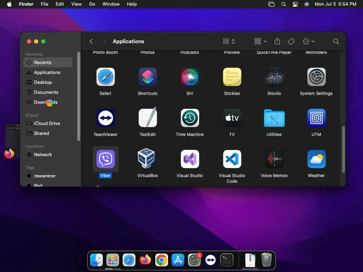Open the Trash in the Dock
Viewport: 363px width, 272px height.
pyautogui.click(x=267, y=260)
